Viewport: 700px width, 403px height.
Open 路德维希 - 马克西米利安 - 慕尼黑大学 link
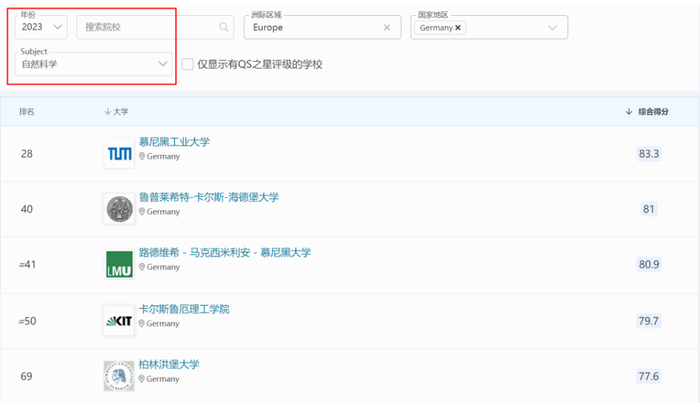pos(225,252)
